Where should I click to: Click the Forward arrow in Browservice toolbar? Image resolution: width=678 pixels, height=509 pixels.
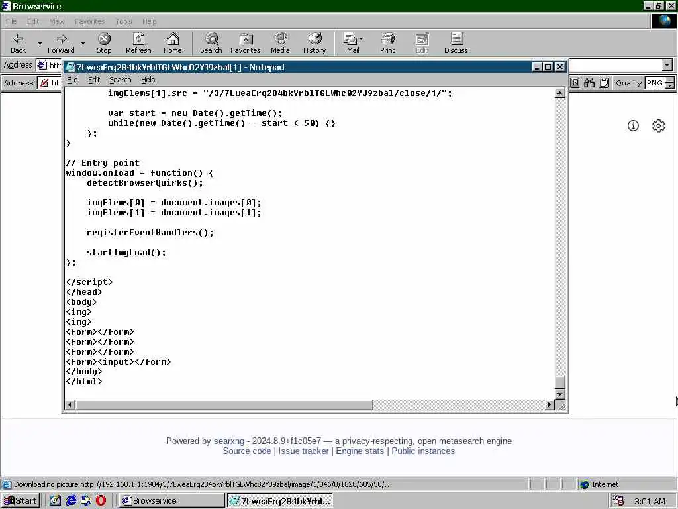point(61,43)
